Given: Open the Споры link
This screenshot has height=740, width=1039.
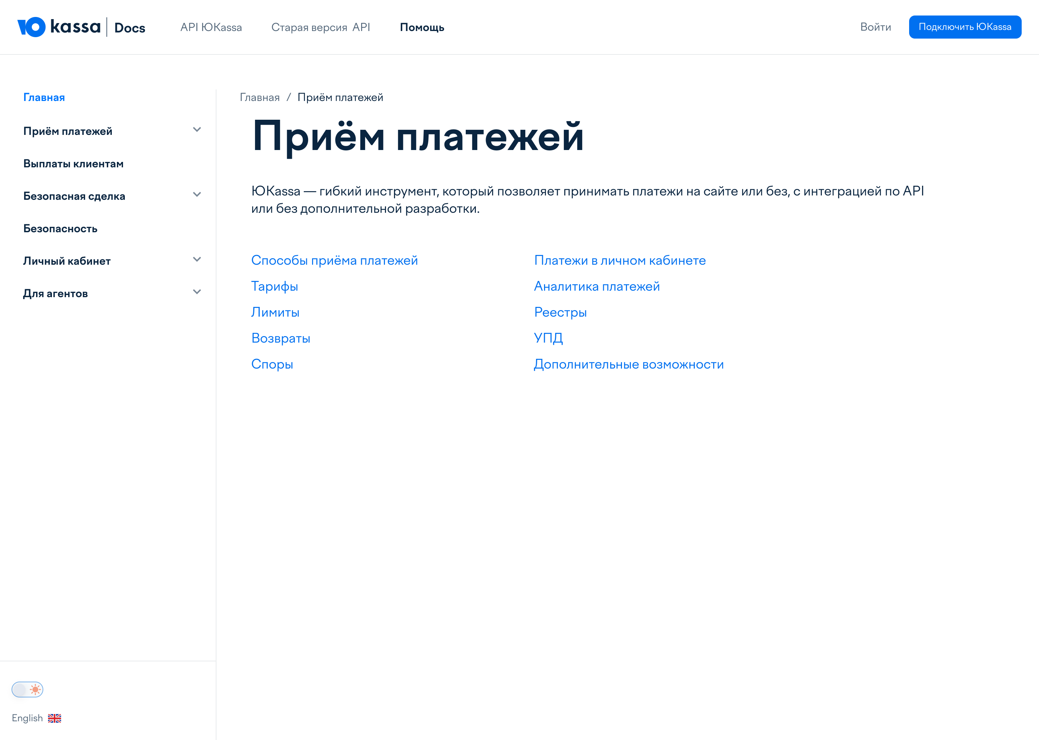Looking at the screenshot, I should pos(272,364).
